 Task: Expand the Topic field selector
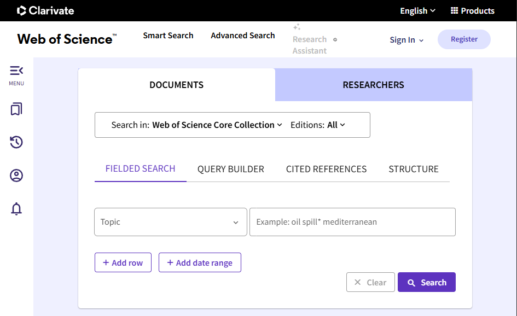[170, 222]
